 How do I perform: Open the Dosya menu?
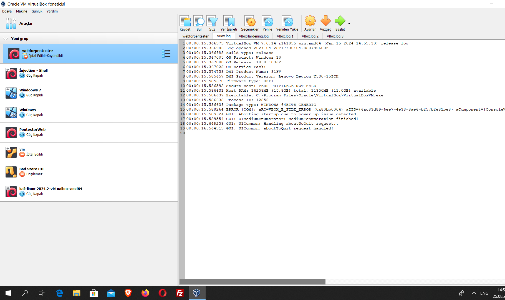(x=7, y=11)
